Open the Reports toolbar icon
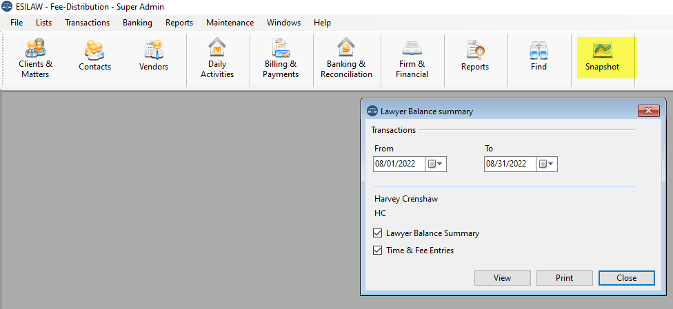The width and height of the screenshot is (673, 309). pyautogui.click(x=475, y=56)
